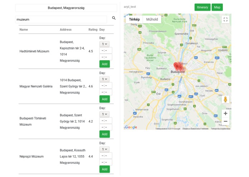
Task: Click Érd label on the map
Action: click(158, 94)
